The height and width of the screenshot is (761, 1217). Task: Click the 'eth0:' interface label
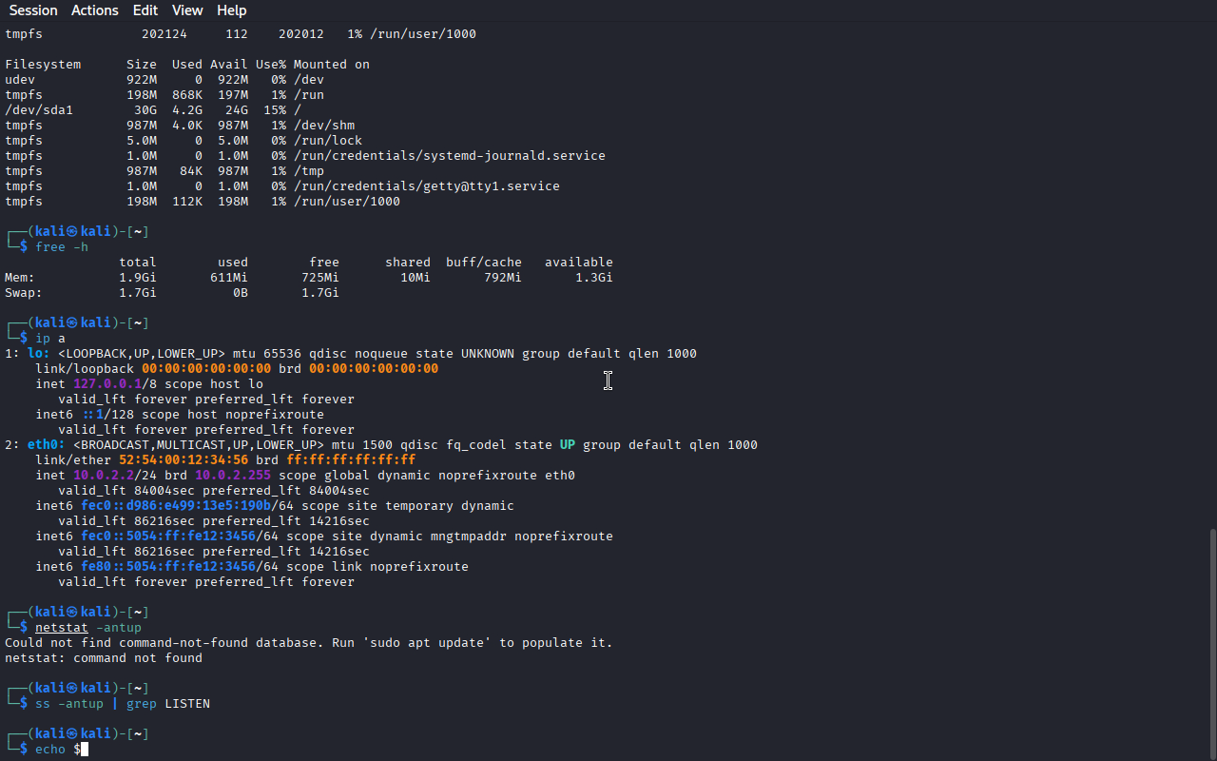pos(47,445)
